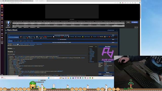The image size is (162, 91).
Task: Switch to the Schedule History tab
Action: click(39, 44)
